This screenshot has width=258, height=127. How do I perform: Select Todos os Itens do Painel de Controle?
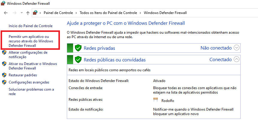click(x=108, y=13)
